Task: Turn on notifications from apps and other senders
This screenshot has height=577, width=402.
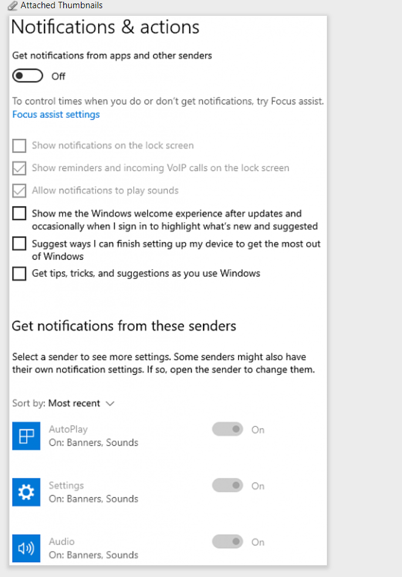Action: [x=27, y=76]
